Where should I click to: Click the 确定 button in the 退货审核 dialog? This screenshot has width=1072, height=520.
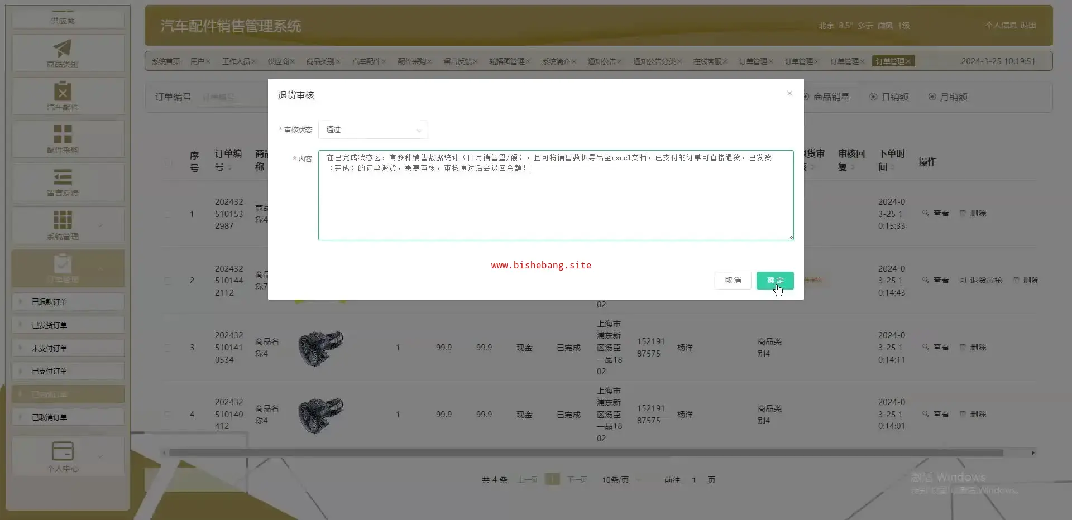(x=775, y=280)
